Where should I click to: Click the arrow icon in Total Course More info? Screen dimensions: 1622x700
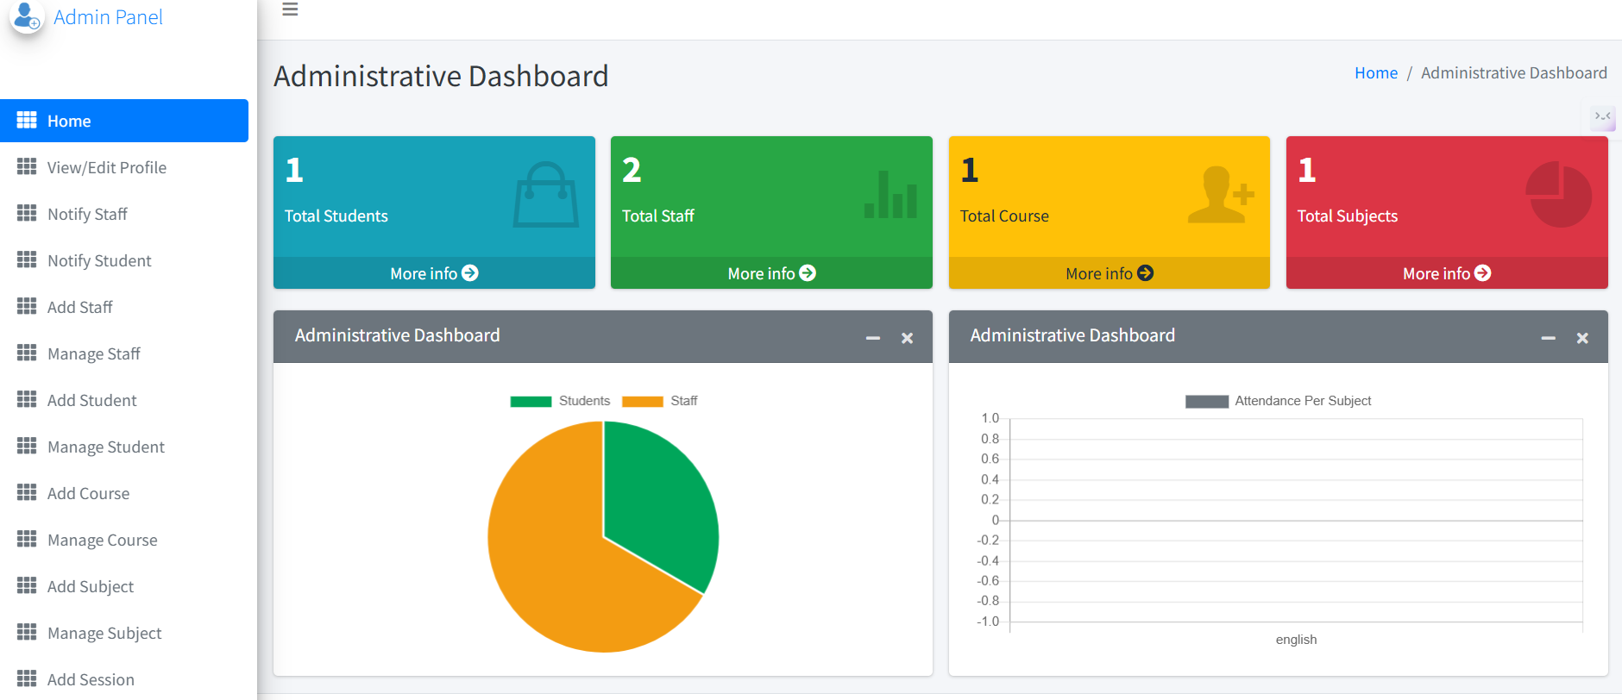(x=1145, y=273)
